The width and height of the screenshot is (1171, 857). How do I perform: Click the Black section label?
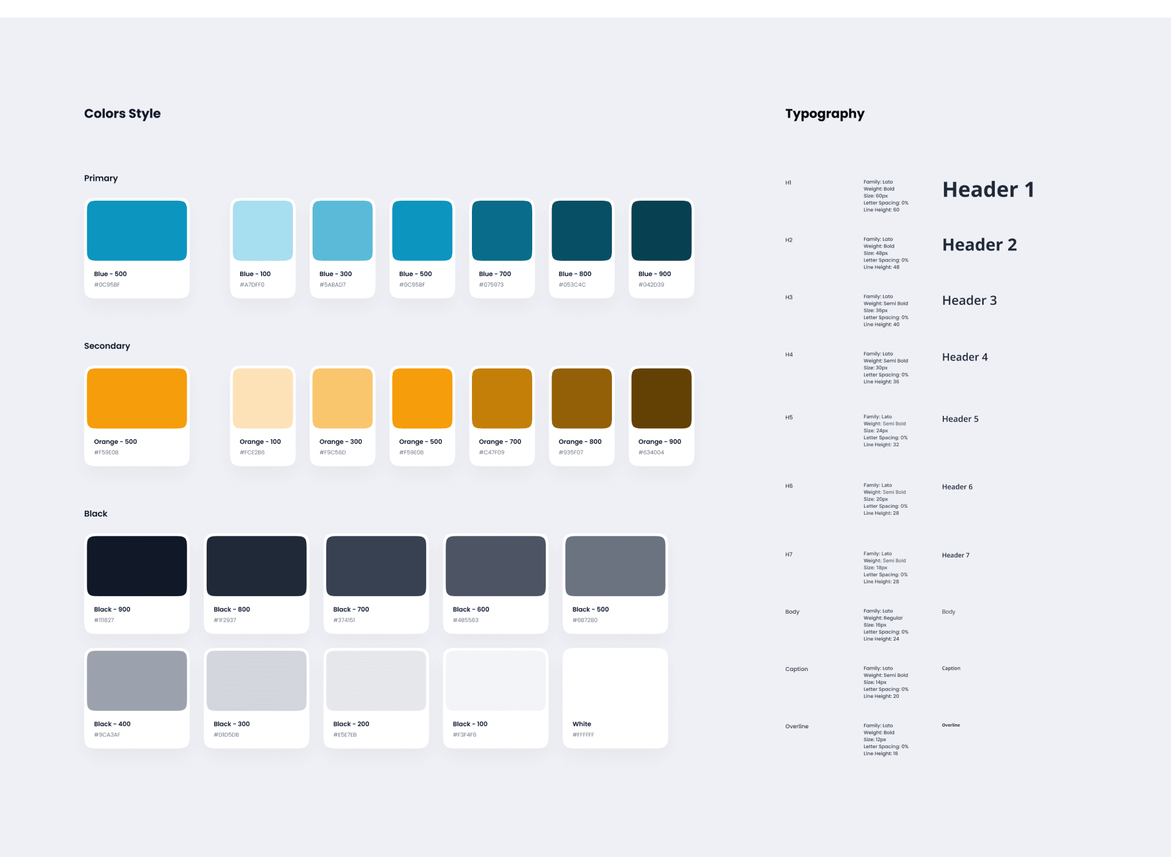[x=95, y=514]
